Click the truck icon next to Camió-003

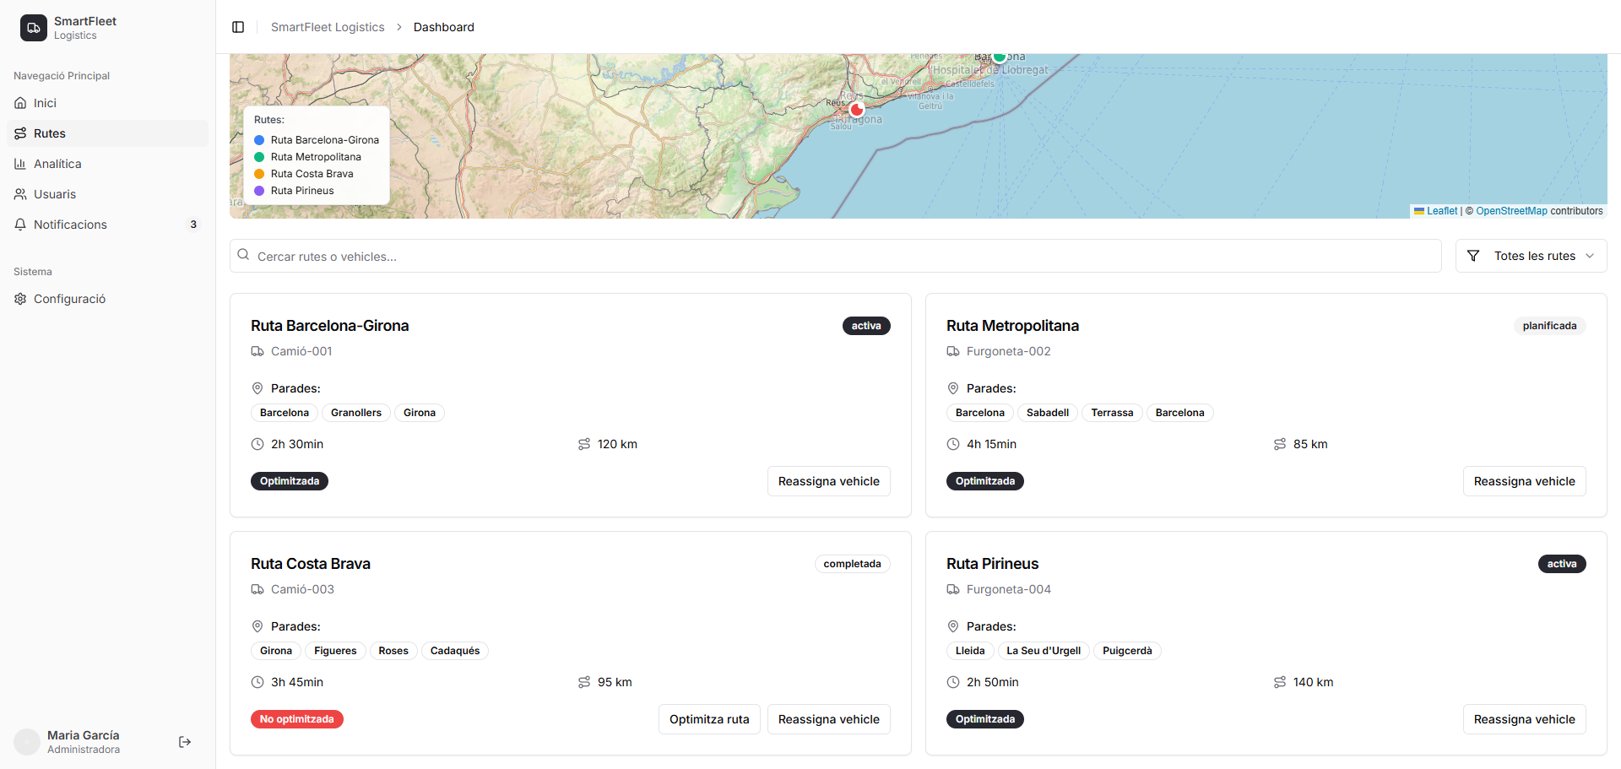[258, 589]
